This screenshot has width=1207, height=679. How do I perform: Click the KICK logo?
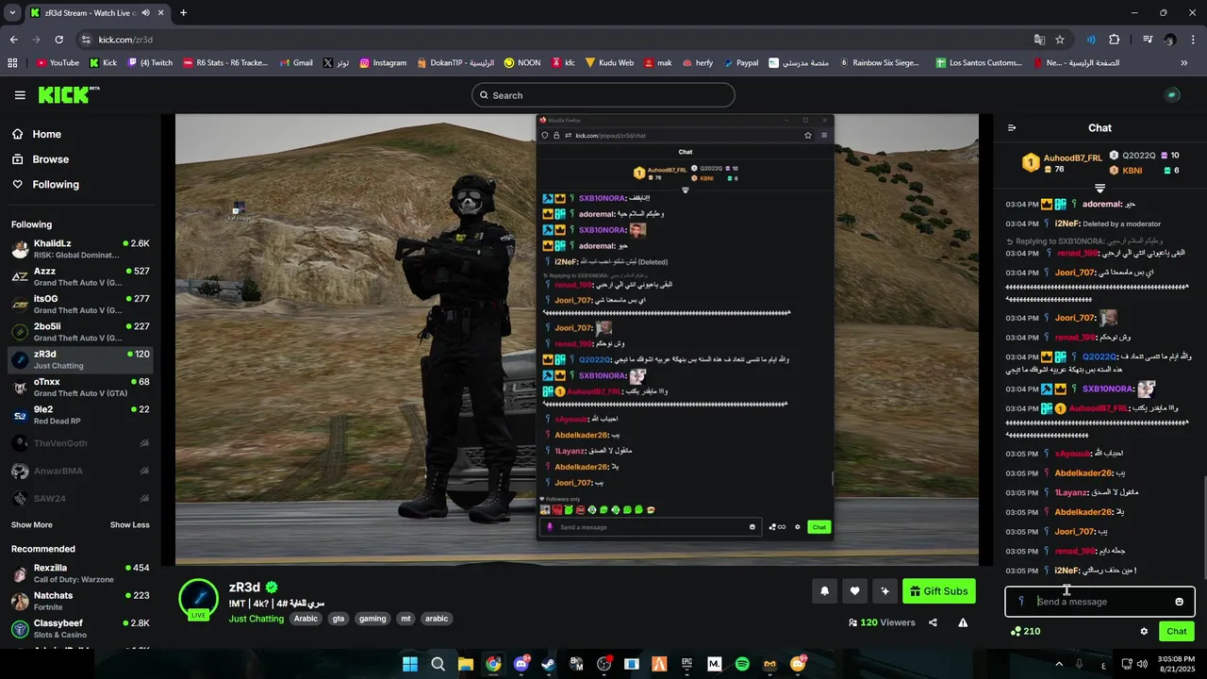pos(69,94)
